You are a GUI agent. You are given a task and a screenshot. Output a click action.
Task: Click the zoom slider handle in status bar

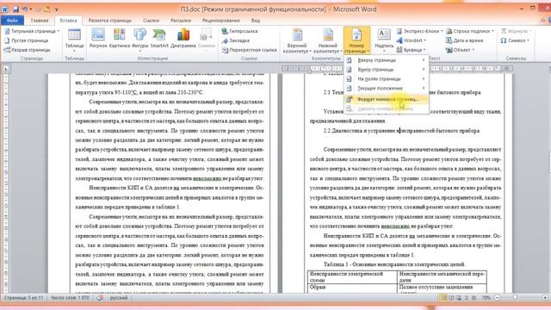(x=515, y=298)
